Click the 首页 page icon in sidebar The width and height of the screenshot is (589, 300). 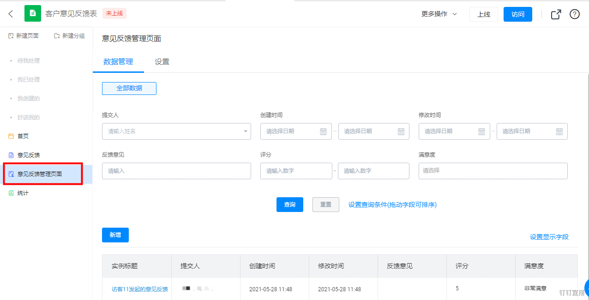point(11,136)
